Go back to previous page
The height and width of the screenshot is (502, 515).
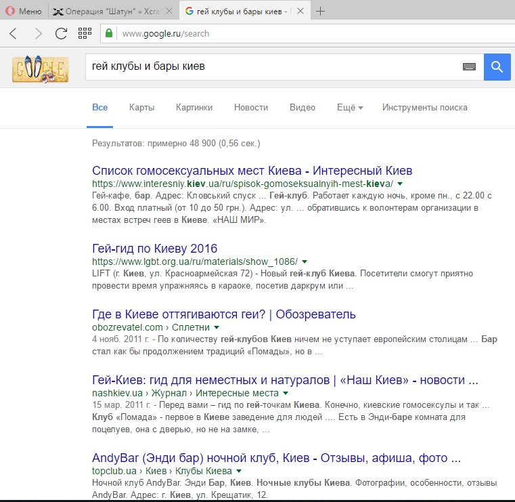[x=14, y=33]
